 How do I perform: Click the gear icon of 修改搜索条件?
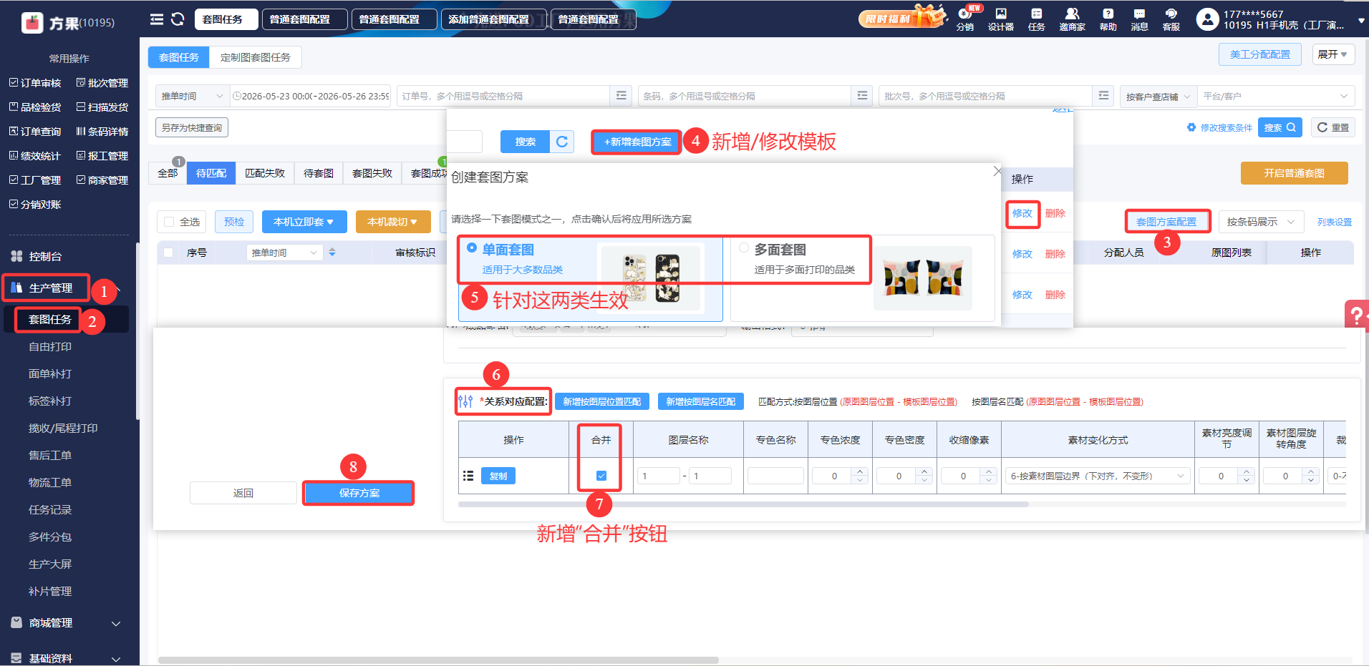coord(1191,127)
